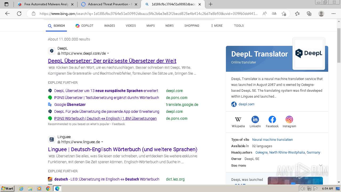Open Wikipedia icon in DeepL panel
Image resolution: width=341 pixels, height=192 pixels.
tap(238, 119)
